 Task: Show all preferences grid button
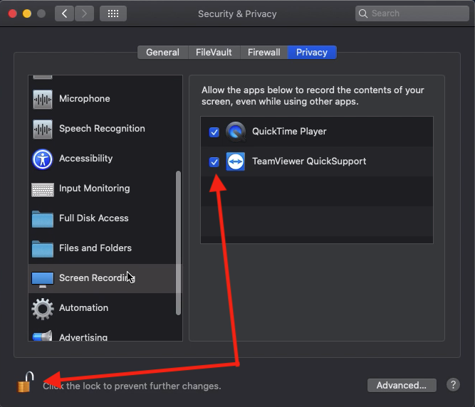click(x=113, y=14)
